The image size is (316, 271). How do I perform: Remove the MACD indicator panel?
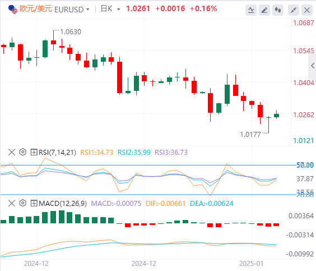[12, 203]
